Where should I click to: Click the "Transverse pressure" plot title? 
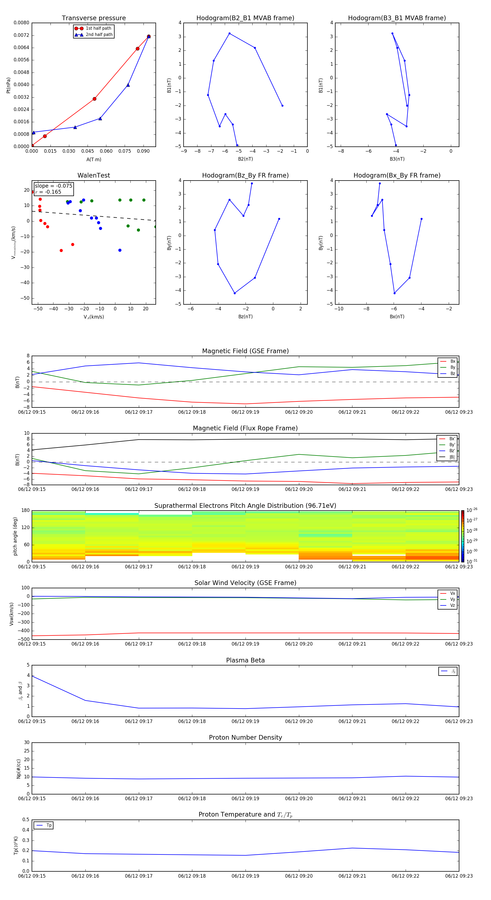pyautogui.click(x=94, y=18)
